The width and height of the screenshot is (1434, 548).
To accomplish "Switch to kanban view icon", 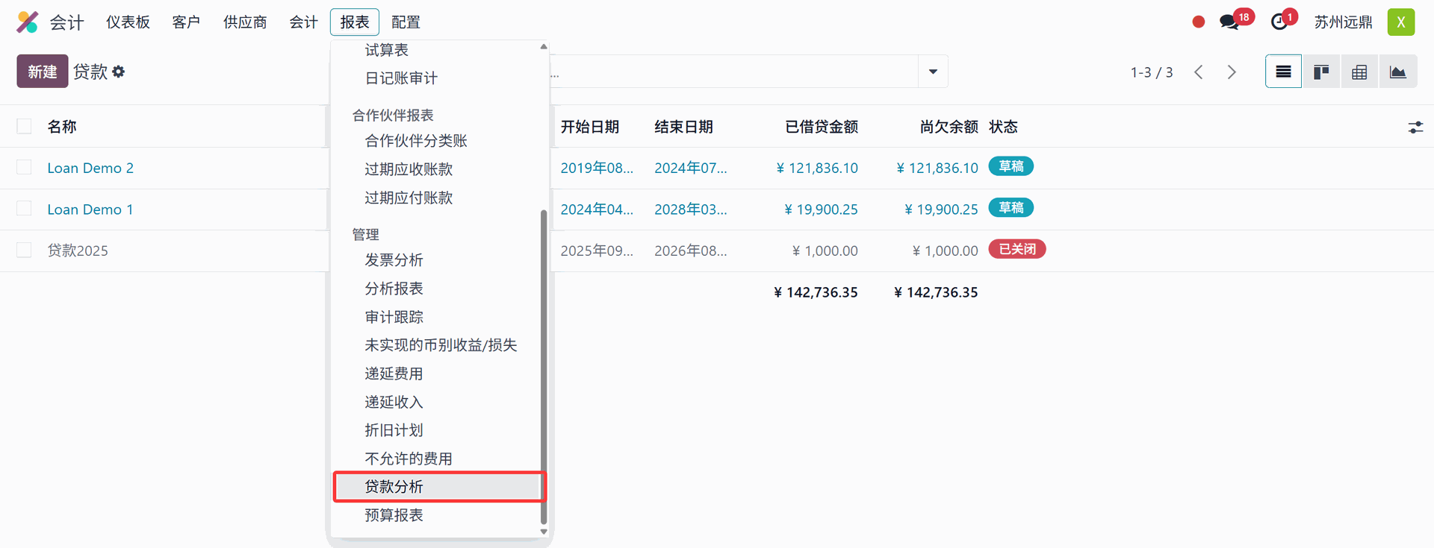I will pyautogui.click(x=1321, y=72).
